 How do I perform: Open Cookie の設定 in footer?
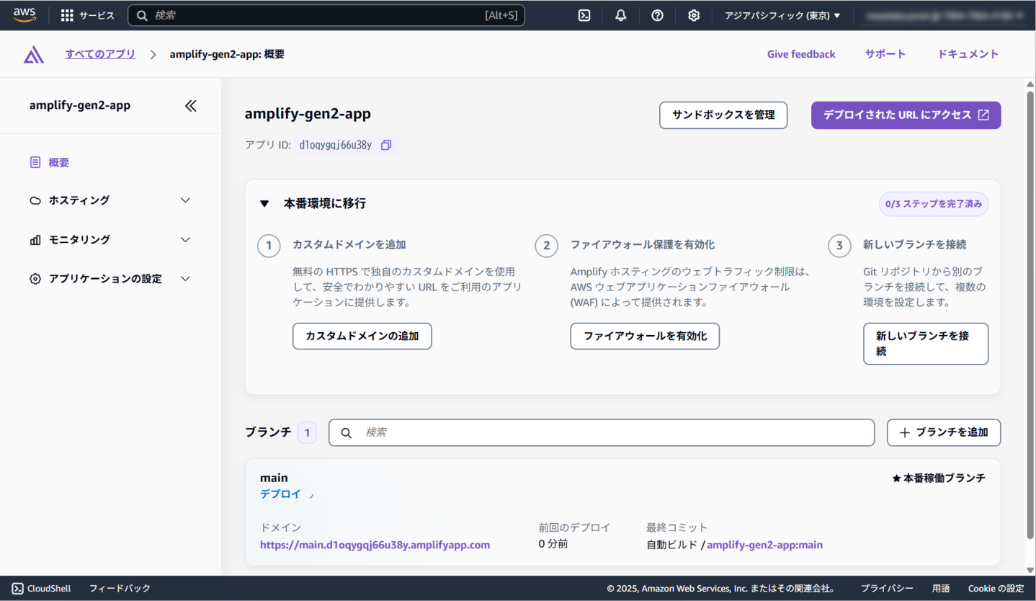(x=996, y=588)
